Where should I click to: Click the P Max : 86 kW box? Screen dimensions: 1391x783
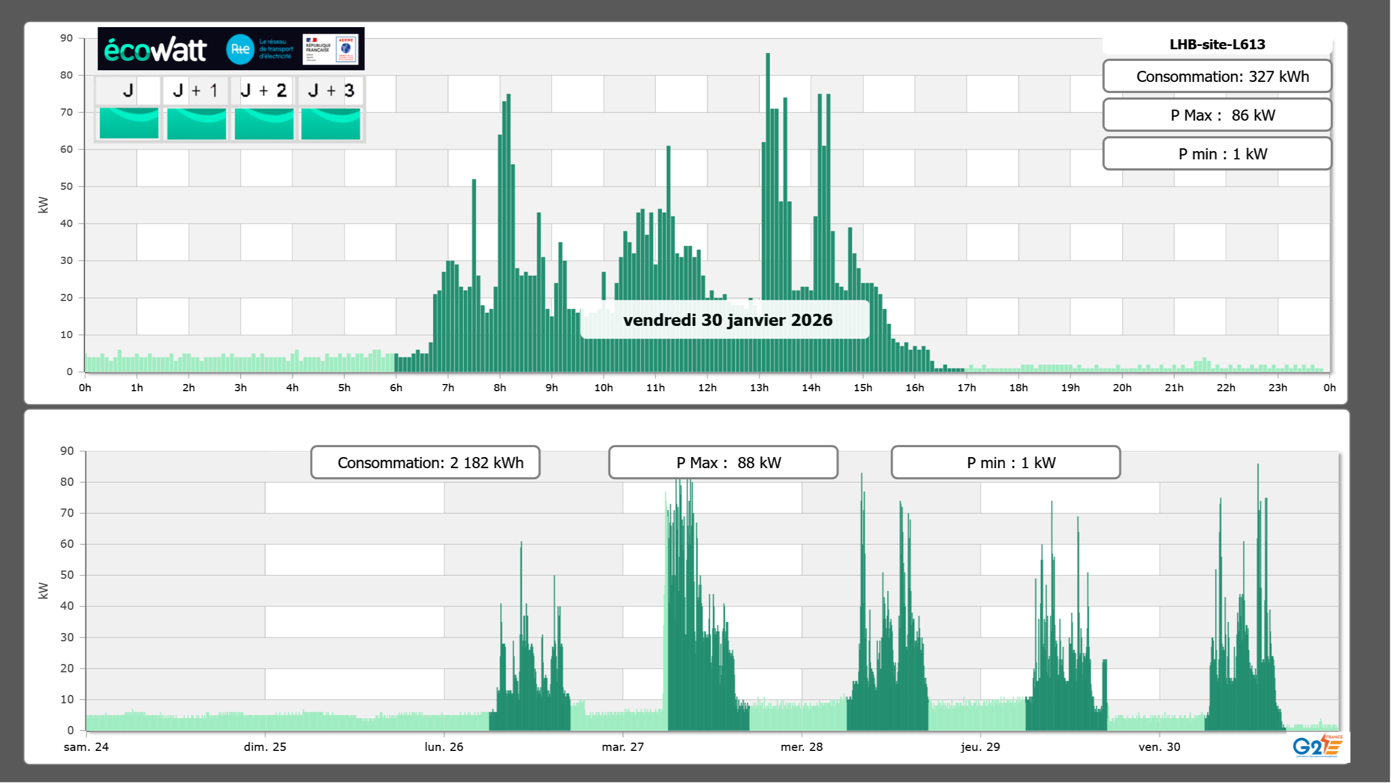1217,115
